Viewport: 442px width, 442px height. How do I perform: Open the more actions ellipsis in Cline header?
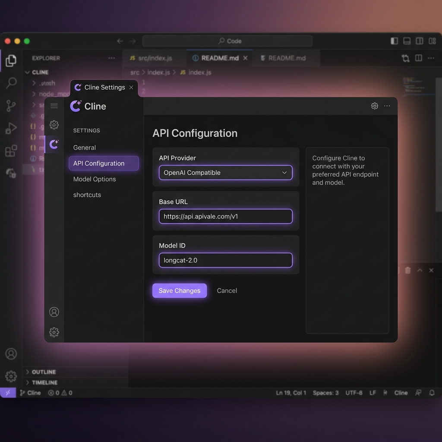coord(387,106)
